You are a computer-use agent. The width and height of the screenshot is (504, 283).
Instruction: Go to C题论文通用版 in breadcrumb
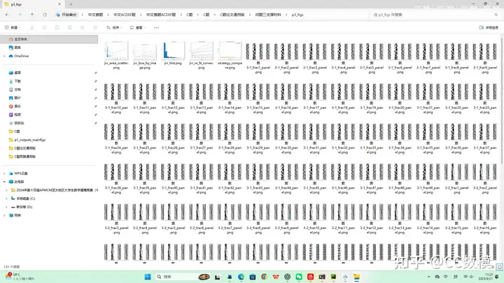point(232,15)
